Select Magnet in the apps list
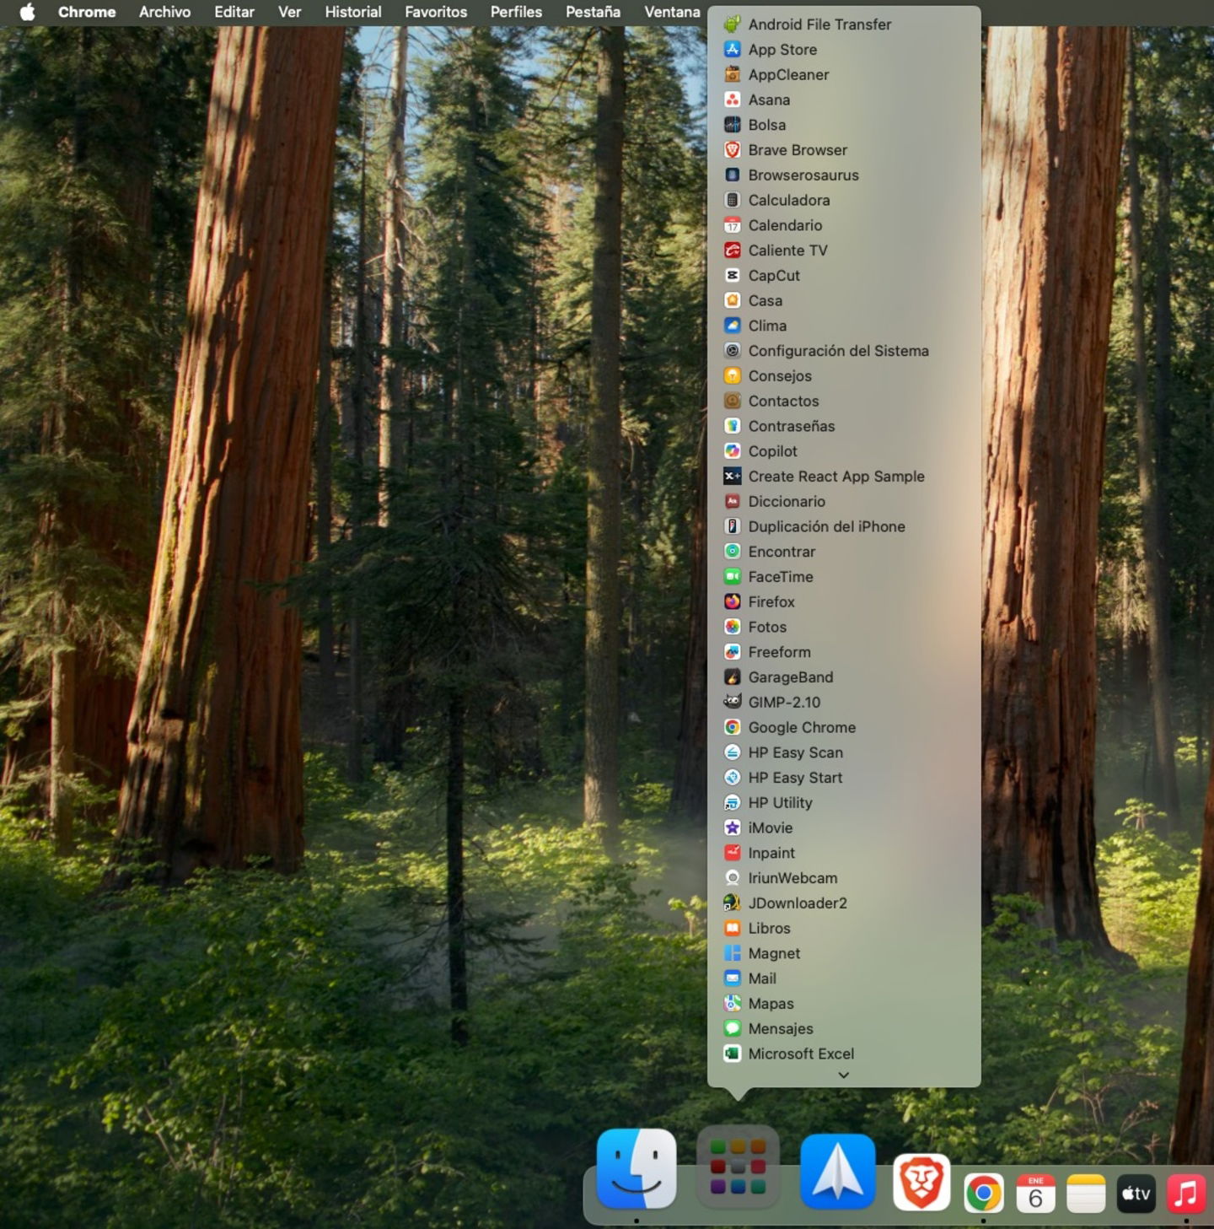Screen dimensions: 1214x1229 point(844,953)
